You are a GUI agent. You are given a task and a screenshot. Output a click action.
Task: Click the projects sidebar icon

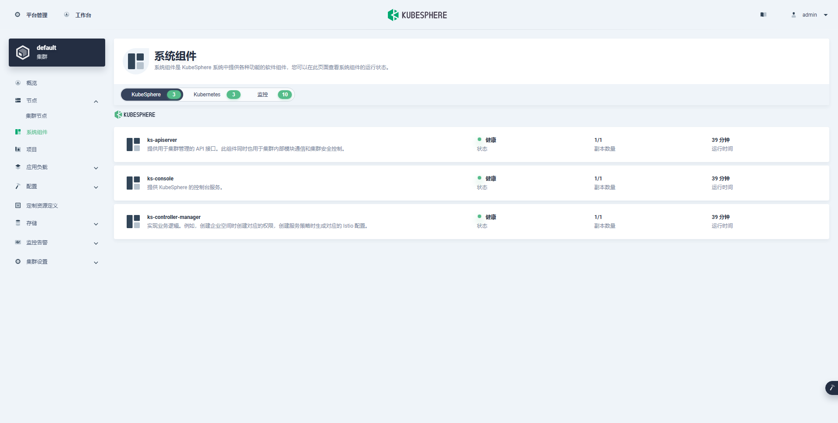pos(18,149)
